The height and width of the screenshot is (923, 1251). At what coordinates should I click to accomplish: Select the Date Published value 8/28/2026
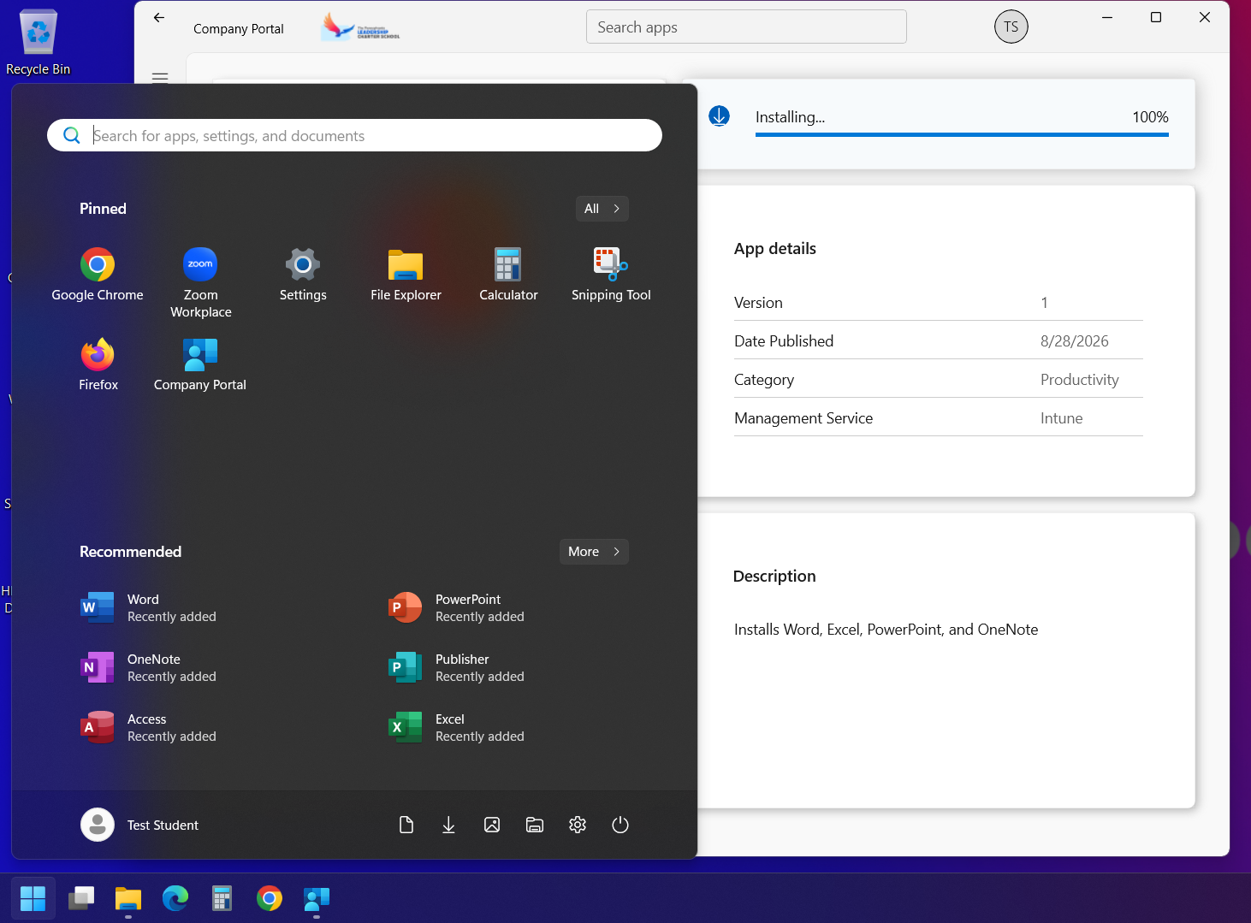click(x=1075, y=341)
